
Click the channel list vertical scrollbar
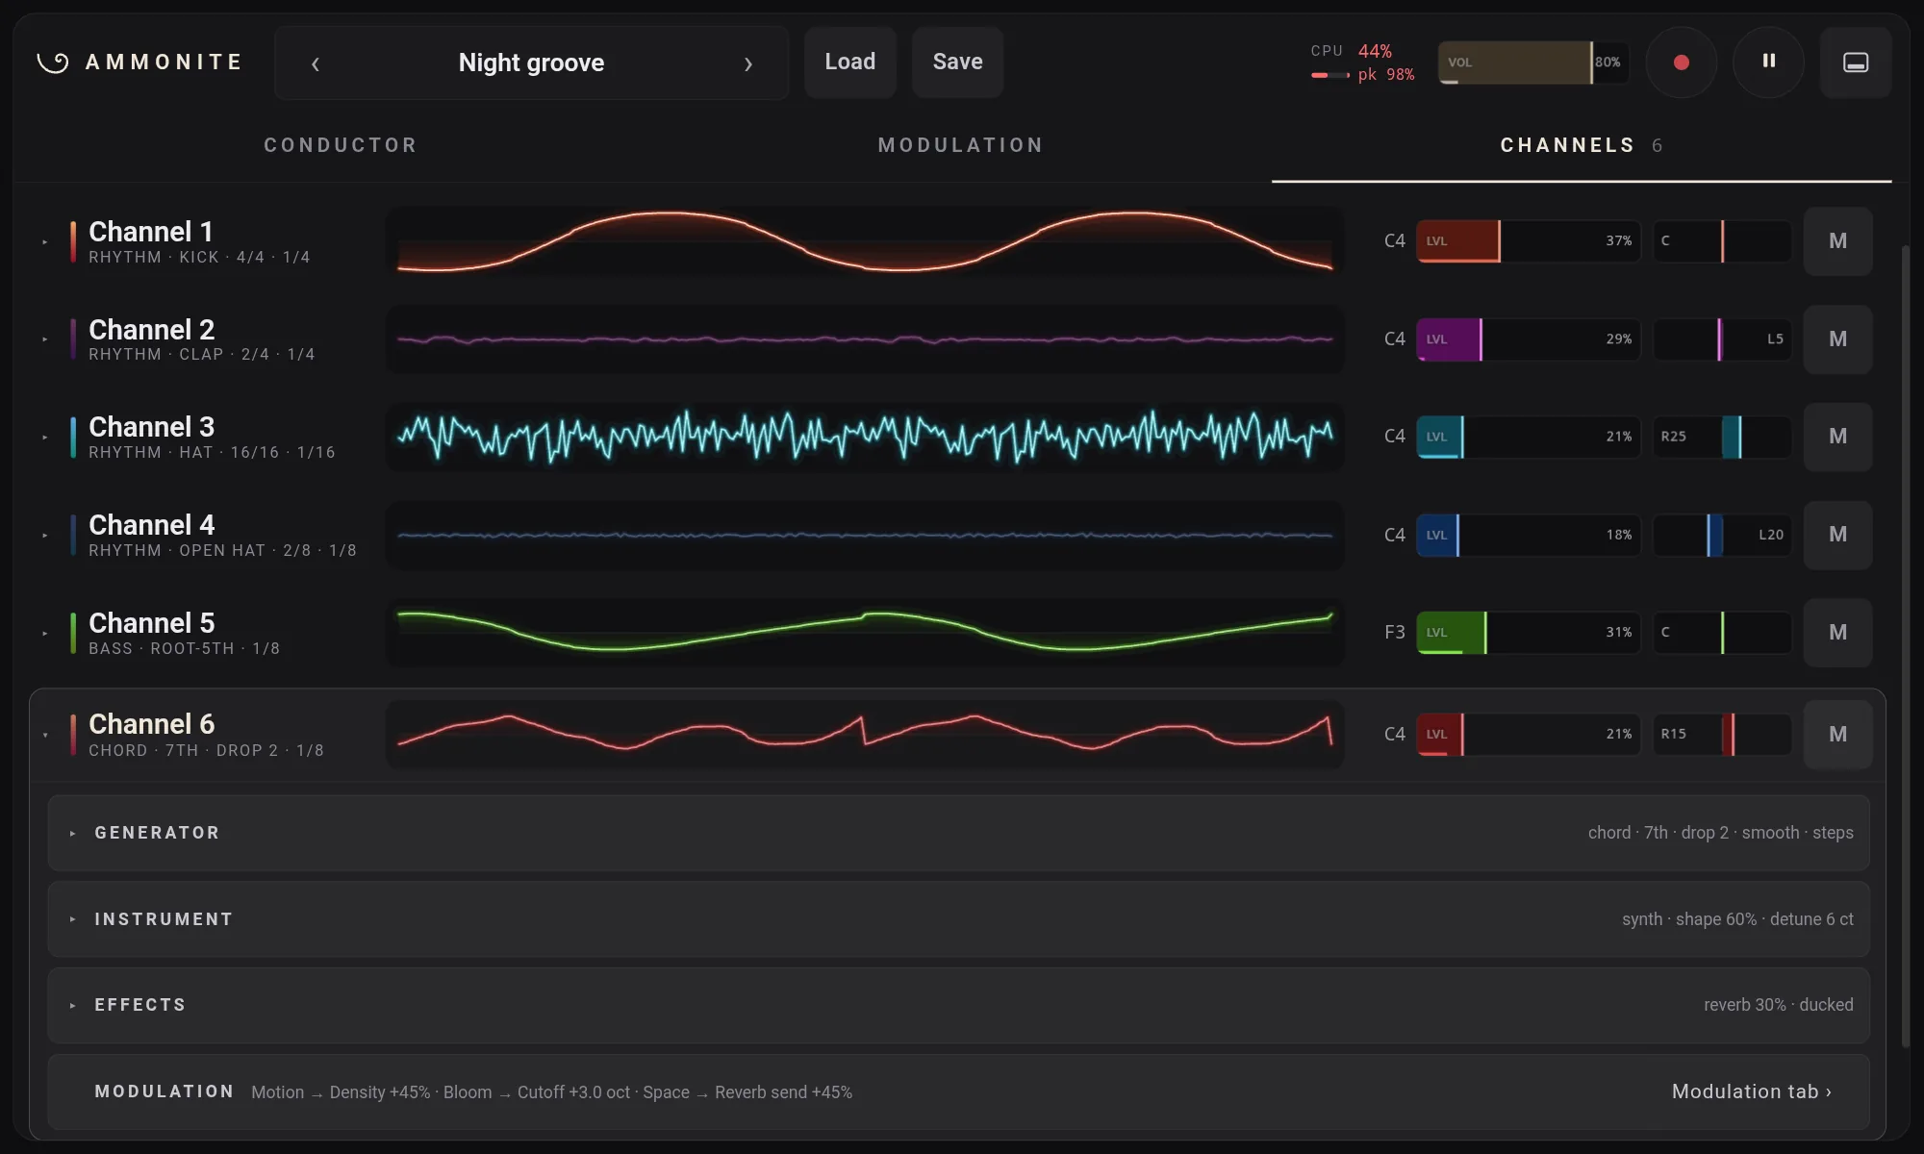tap(1906, 646)
